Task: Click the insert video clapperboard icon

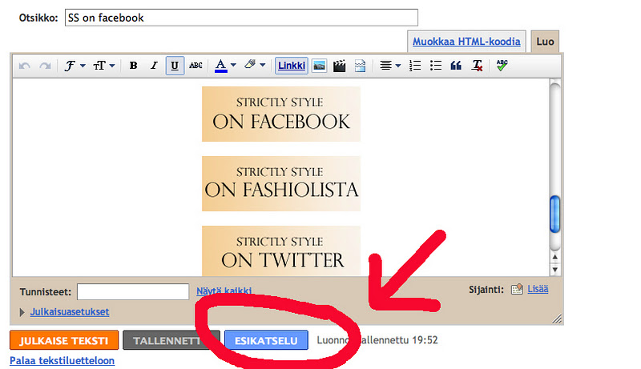Action: [339, 66]
